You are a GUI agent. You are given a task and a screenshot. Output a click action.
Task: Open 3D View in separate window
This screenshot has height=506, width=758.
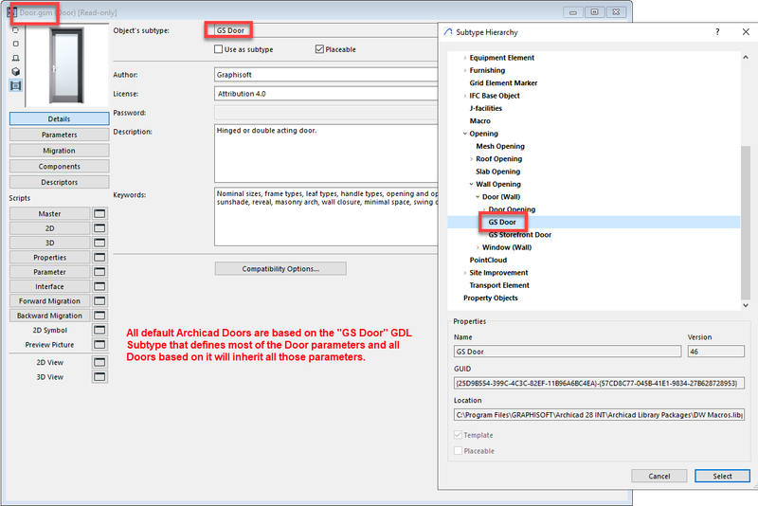tap(99, 376)
